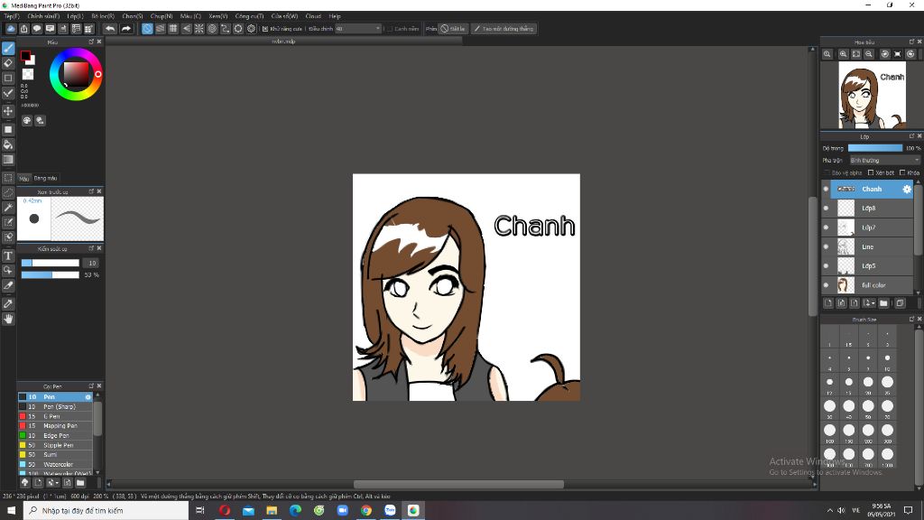Click the Redo arrow in the toolbar
Screen dimensions: 924x520
point(126,28)
